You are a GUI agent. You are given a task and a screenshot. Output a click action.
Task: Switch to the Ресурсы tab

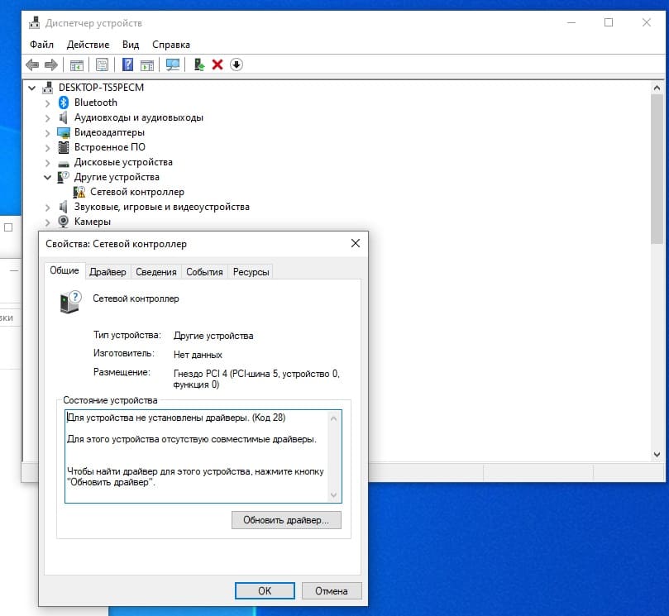point(251,272)
